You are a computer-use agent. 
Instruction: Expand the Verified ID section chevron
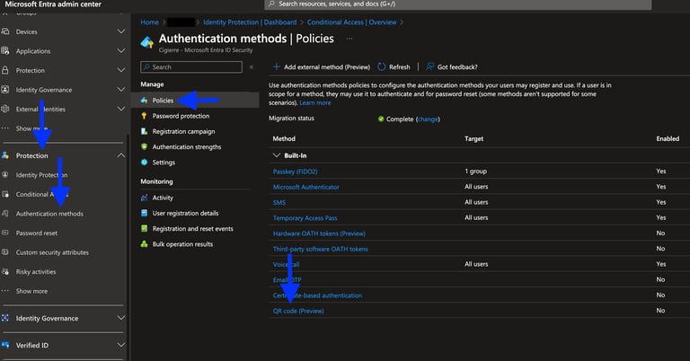[x=121, y=345]
